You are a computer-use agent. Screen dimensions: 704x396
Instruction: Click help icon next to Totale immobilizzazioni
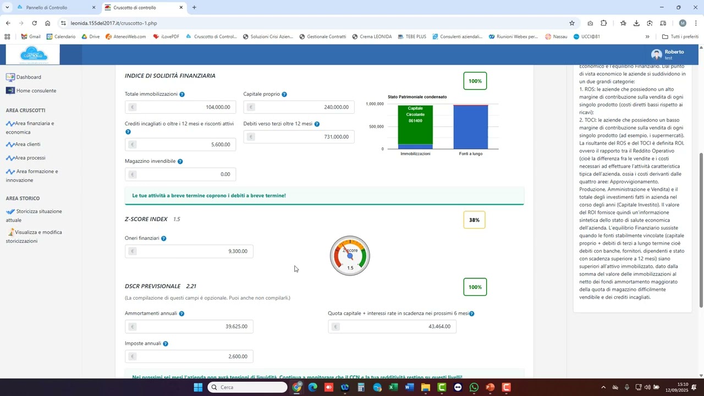tap(182, 95)
